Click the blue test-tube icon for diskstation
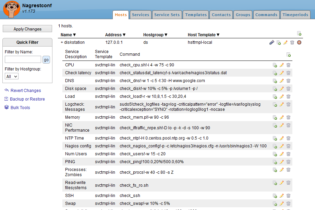 pos(272,42)
